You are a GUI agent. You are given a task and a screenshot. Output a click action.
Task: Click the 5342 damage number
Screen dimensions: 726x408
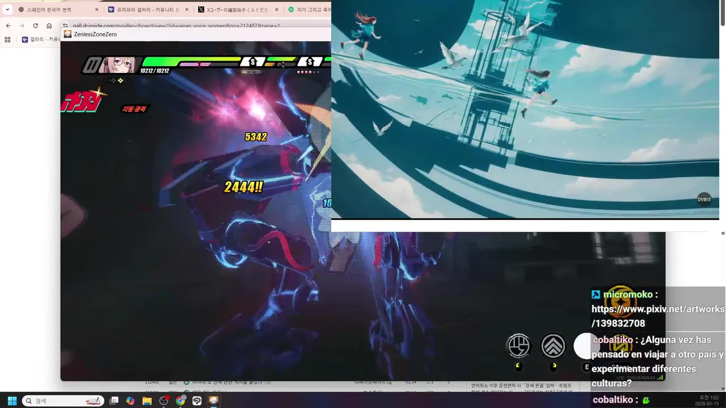click(256, 137)
